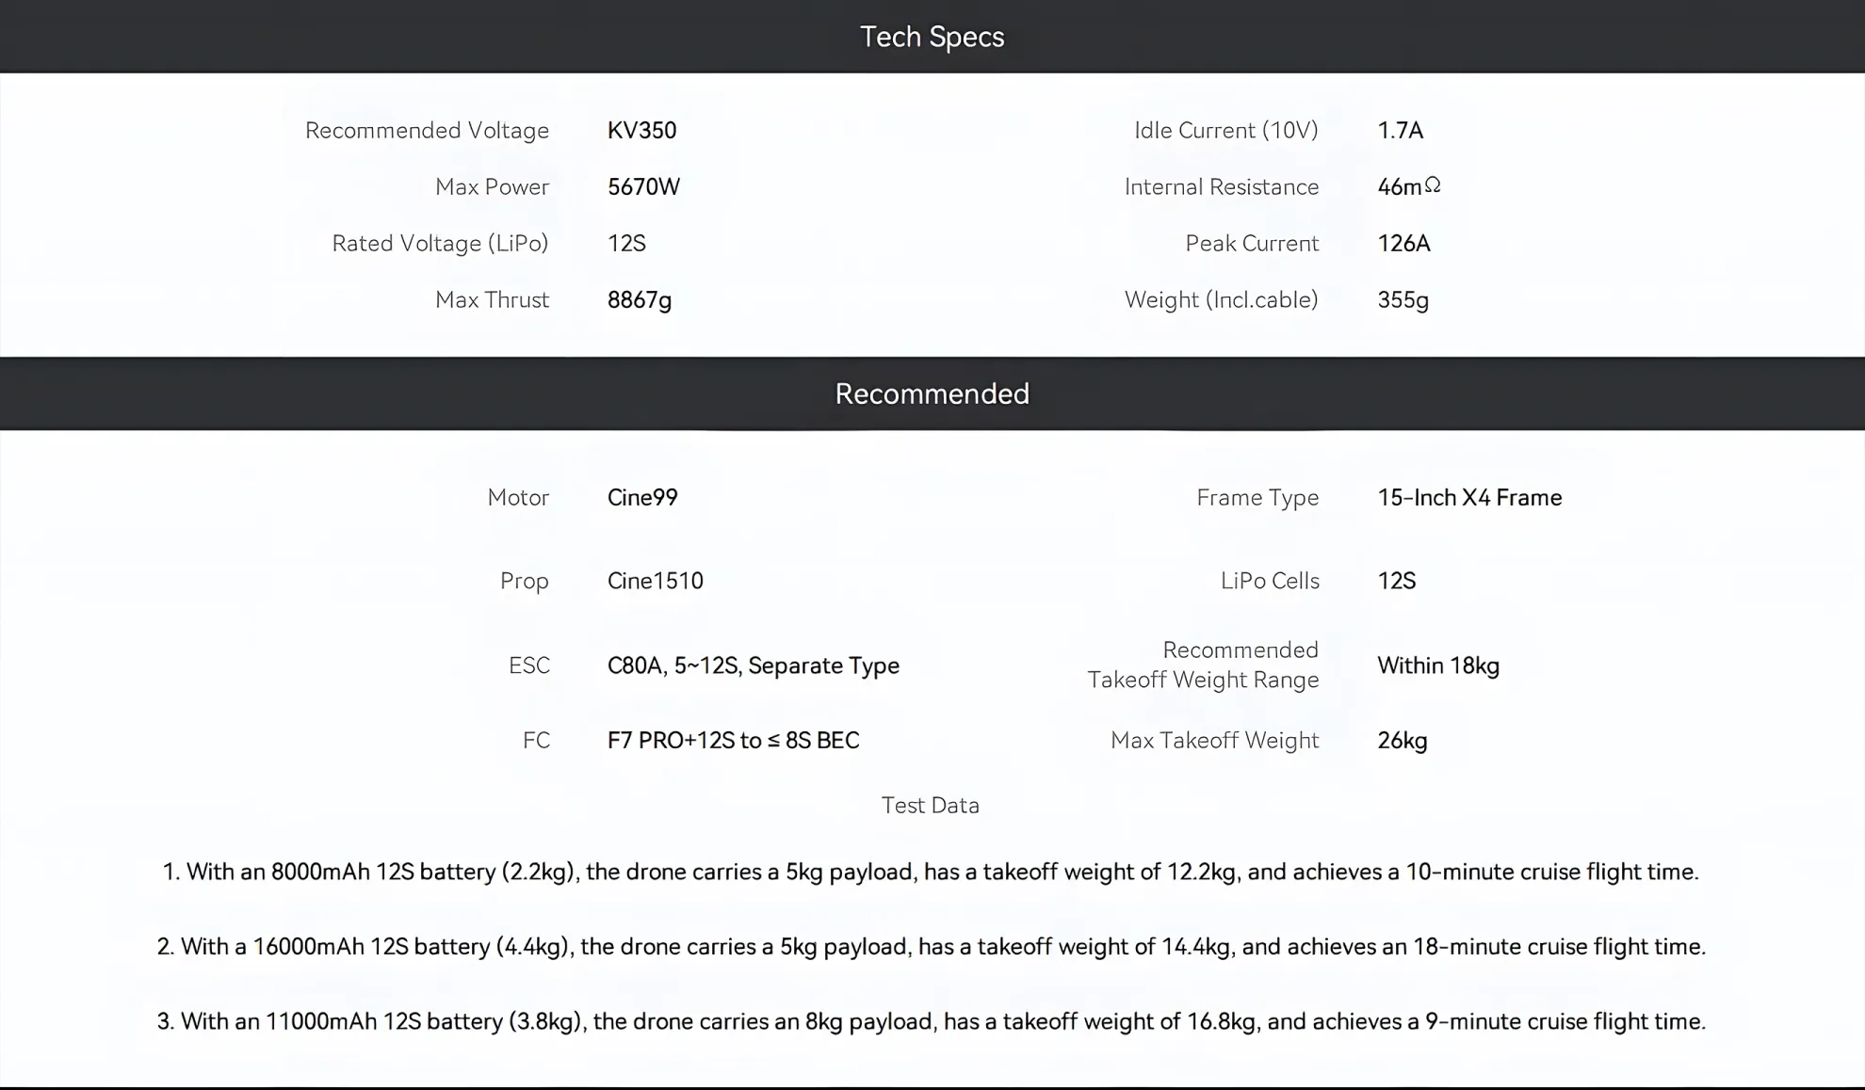Click the Within 18kg takeoff range value
The image size is (1865, 1090).
tap(1438, 665)
